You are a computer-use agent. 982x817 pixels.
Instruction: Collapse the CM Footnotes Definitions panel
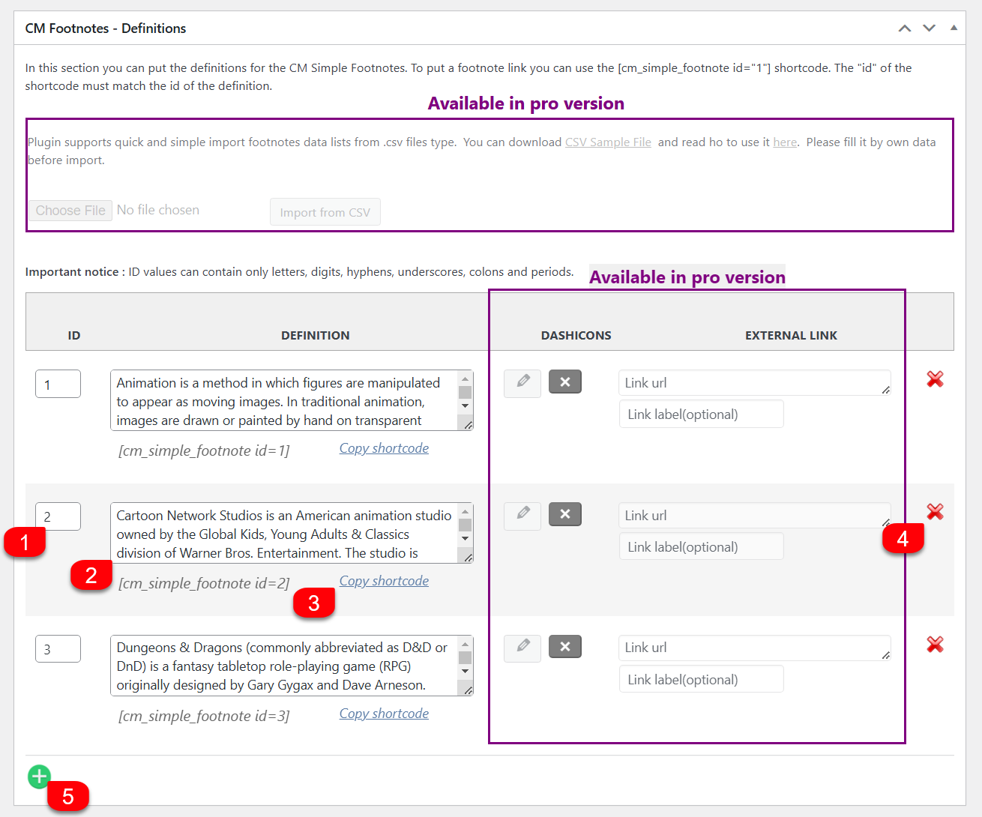[954, 28]
